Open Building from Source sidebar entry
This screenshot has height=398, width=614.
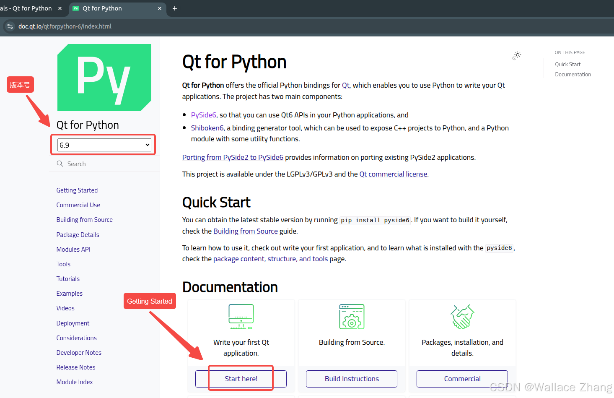85,220
